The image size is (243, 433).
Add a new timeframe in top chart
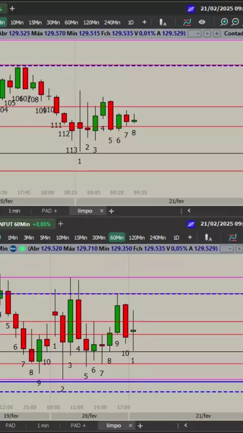pos(144,22)
